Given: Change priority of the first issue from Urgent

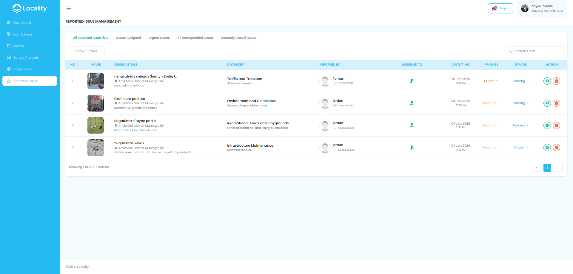Looking at the screenshot, I should (x=491, y=81).
